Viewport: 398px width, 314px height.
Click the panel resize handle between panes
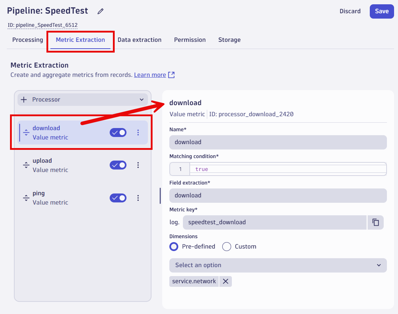pyautogui.click(x=160, y=196)
